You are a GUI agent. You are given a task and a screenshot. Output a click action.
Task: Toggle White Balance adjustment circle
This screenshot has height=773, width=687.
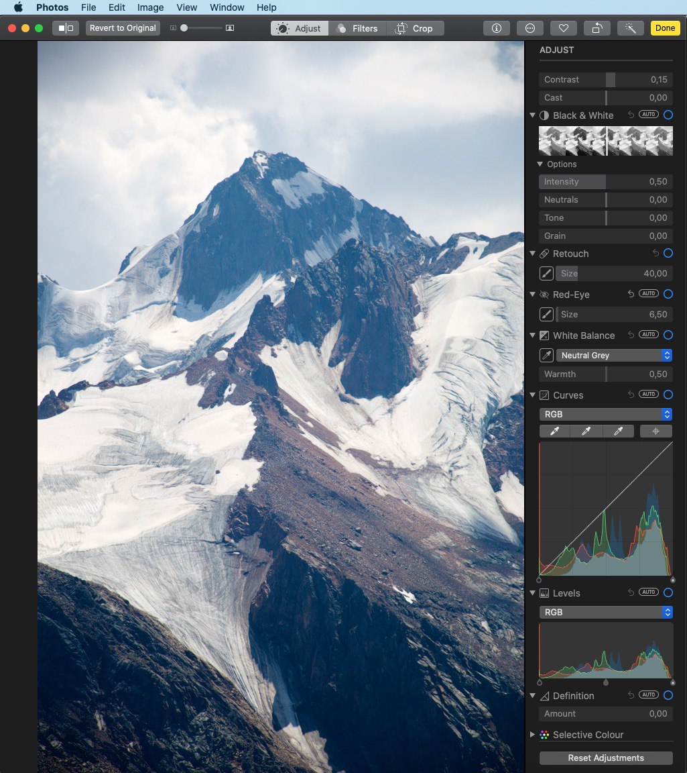coord(668,335)
